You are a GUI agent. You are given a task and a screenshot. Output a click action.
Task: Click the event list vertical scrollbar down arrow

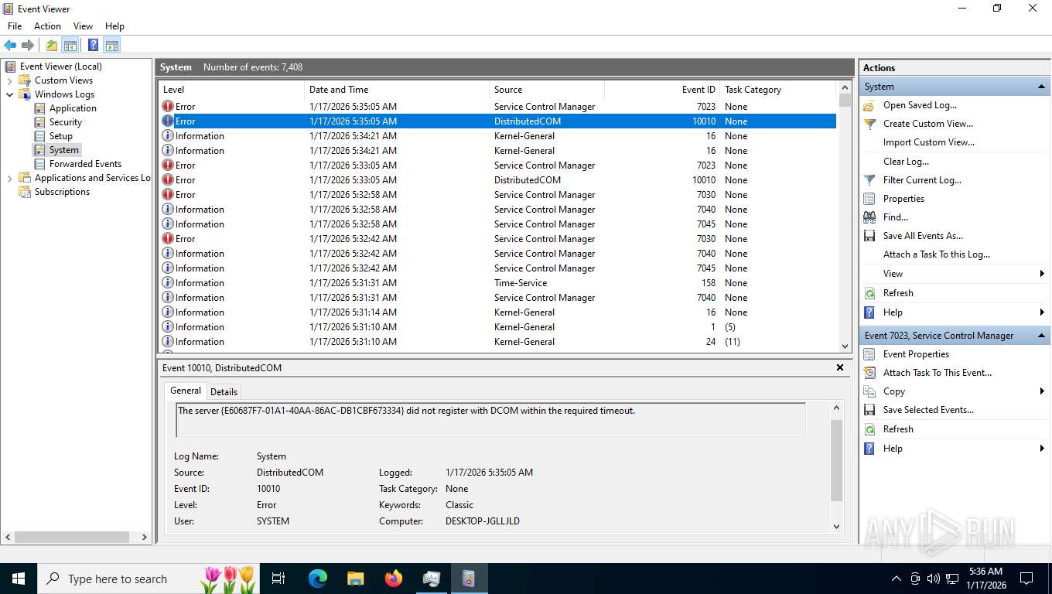coord(845,346)
